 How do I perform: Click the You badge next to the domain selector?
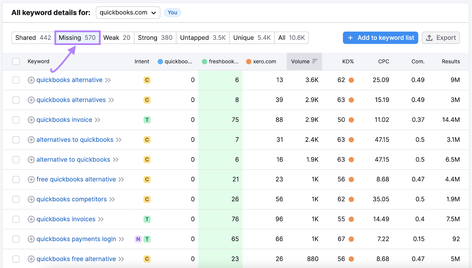172,12
